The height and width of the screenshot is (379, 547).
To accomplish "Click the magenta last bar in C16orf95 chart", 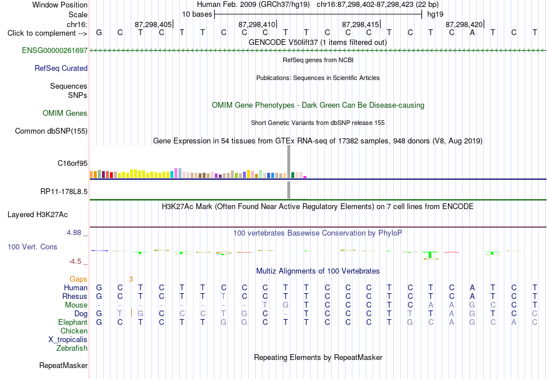I will (x=305, y=177).
